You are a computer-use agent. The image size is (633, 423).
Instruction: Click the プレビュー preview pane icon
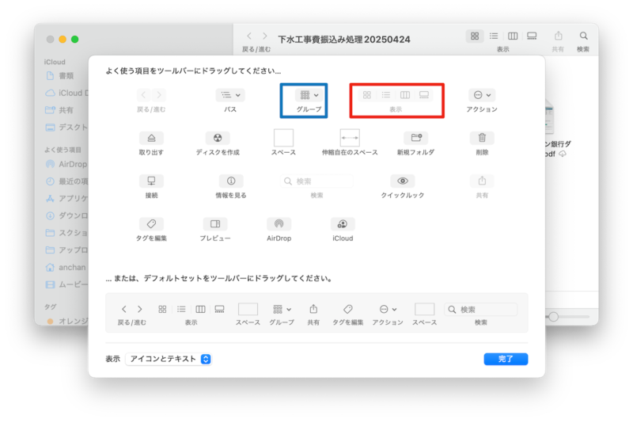tap(214, 224)
